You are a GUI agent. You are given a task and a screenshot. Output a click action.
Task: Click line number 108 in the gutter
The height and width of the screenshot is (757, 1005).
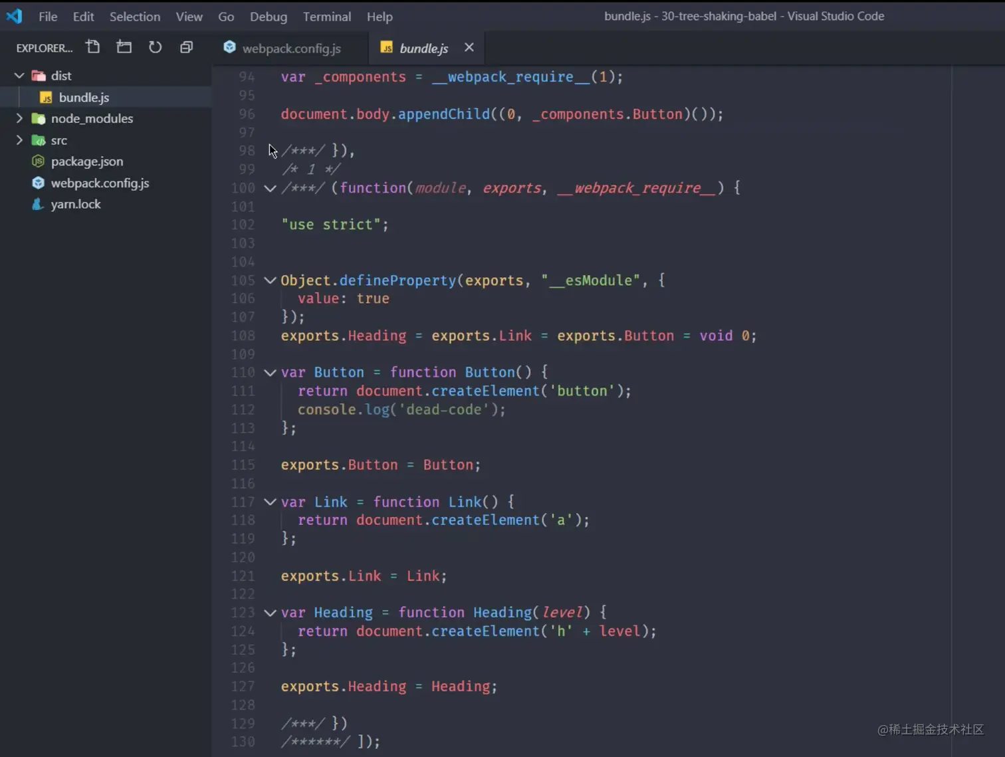pyautogui.click(x=243, y=336)
